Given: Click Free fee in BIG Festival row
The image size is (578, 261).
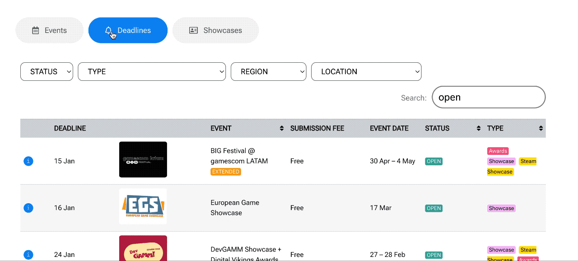Looking at the screenshot, I should click(x=297, y=161).
